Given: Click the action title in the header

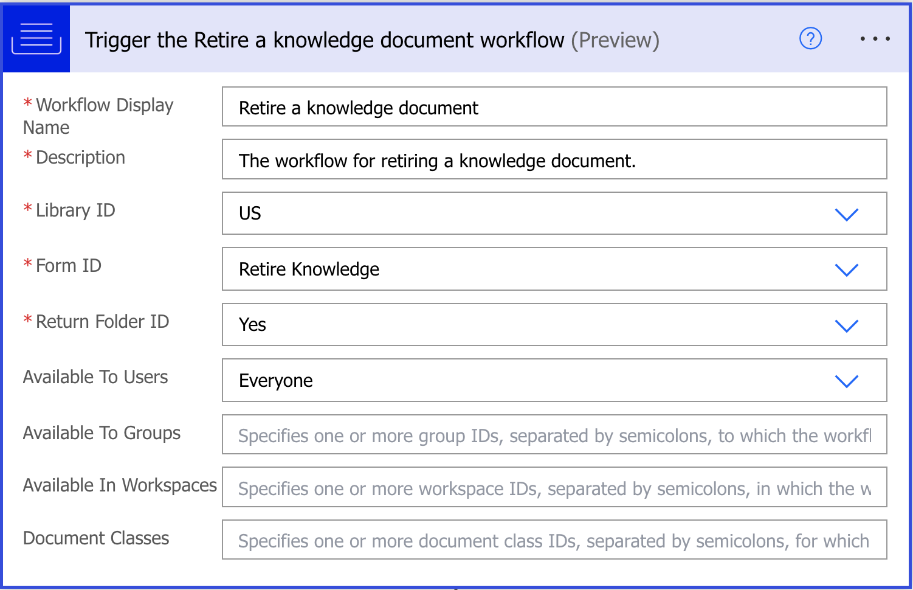Looking at the screenshot, I should [x=371, y=40].
